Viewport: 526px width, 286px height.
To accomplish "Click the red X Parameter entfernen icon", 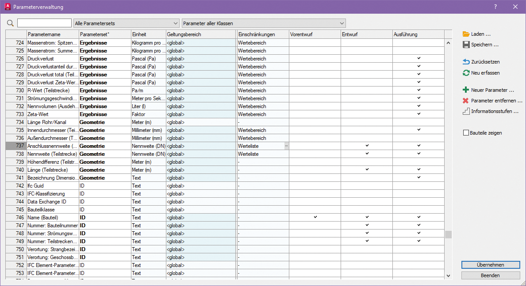I will pyautogui.click(x=466, y=101).
